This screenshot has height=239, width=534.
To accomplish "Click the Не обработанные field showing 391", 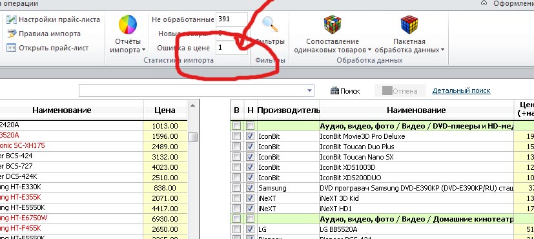I will click(x=232, y=19).
